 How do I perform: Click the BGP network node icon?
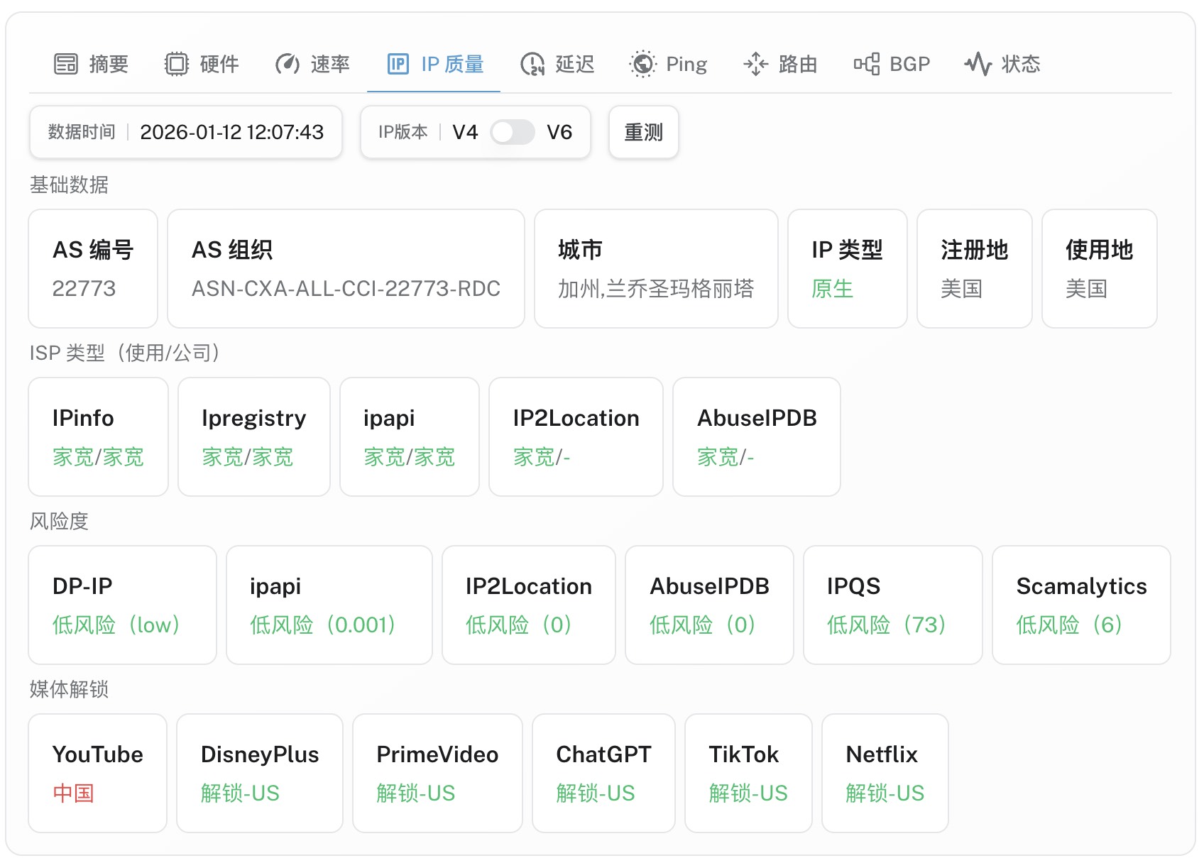tap(867, 64)
